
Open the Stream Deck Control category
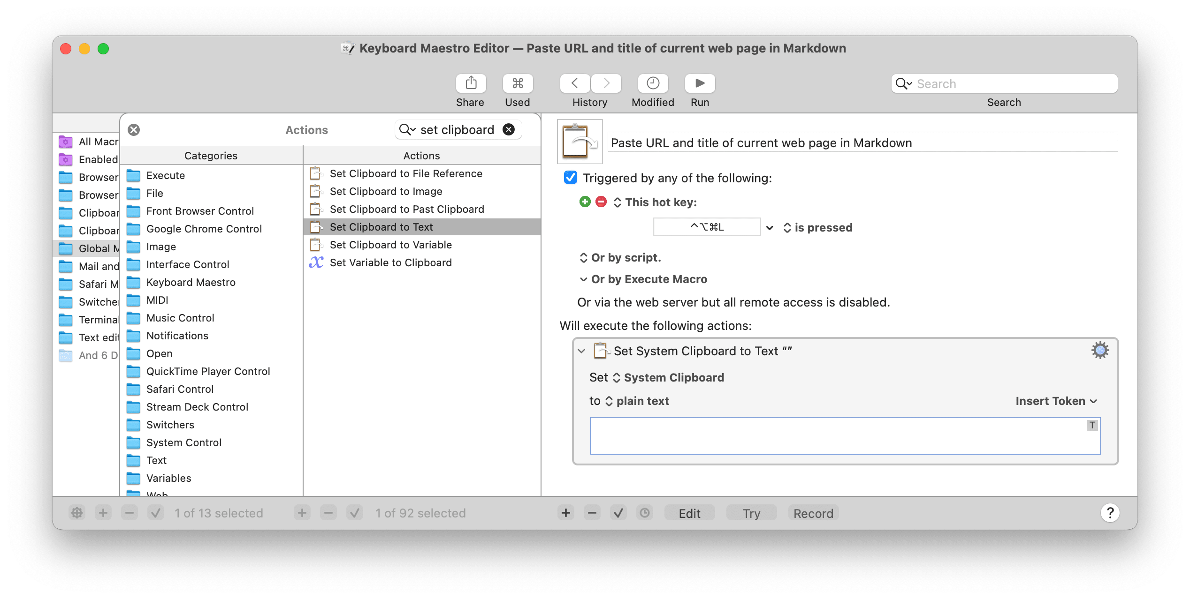[x=212, y=407]
